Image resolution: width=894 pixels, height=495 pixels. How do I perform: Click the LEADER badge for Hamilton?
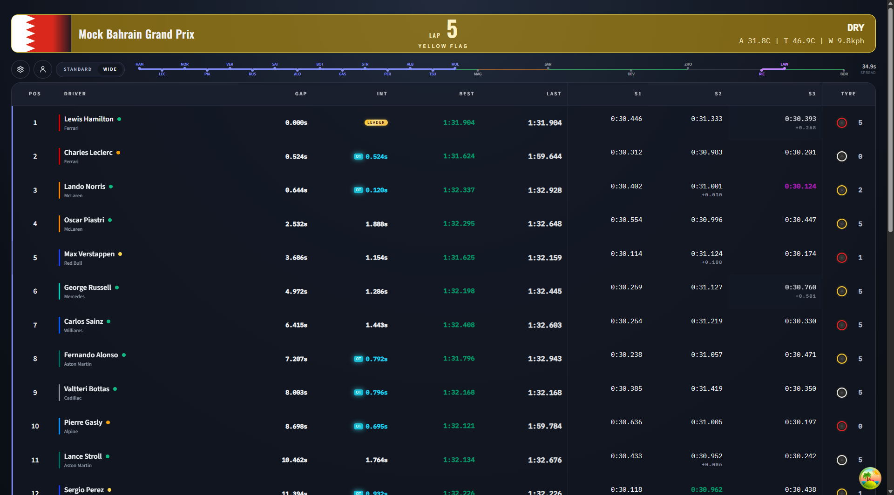(x=376, y=123)
